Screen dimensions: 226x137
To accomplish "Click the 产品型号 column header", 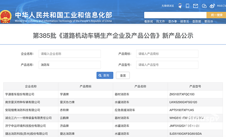I will (x=195, y=86).
